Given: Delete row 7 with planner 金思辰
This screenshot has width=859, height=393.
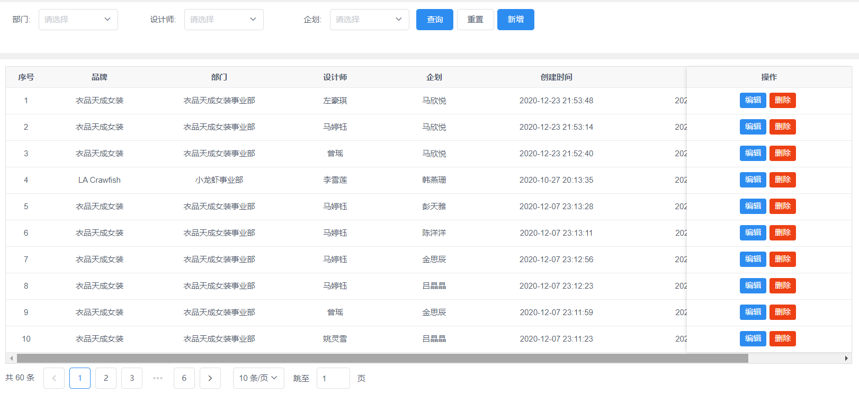Looking at the screenshot, I should click(x=782, y=259).
